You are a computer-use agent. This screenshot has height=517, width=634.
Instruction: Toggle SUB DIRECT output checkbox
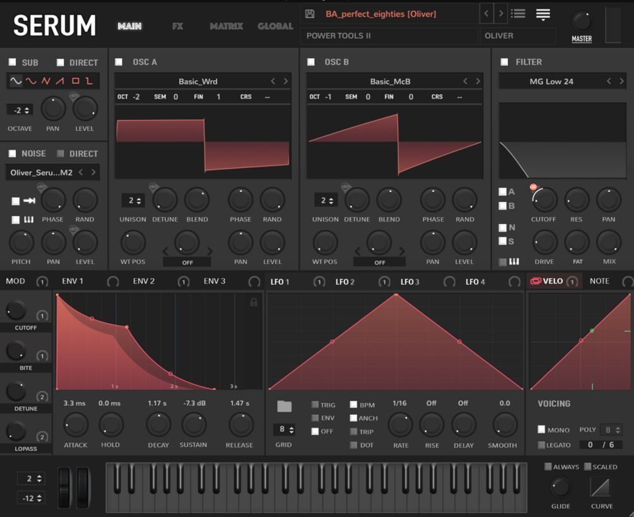pyautogui.click(x=61, y=62)
